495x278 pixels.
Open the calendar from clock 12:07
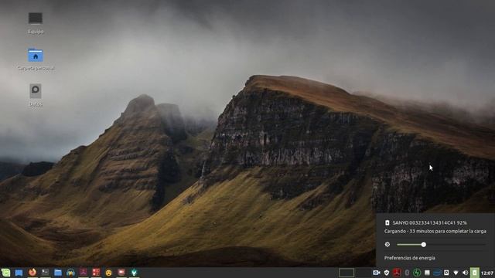pyautogui.click(x=487, y=273)
